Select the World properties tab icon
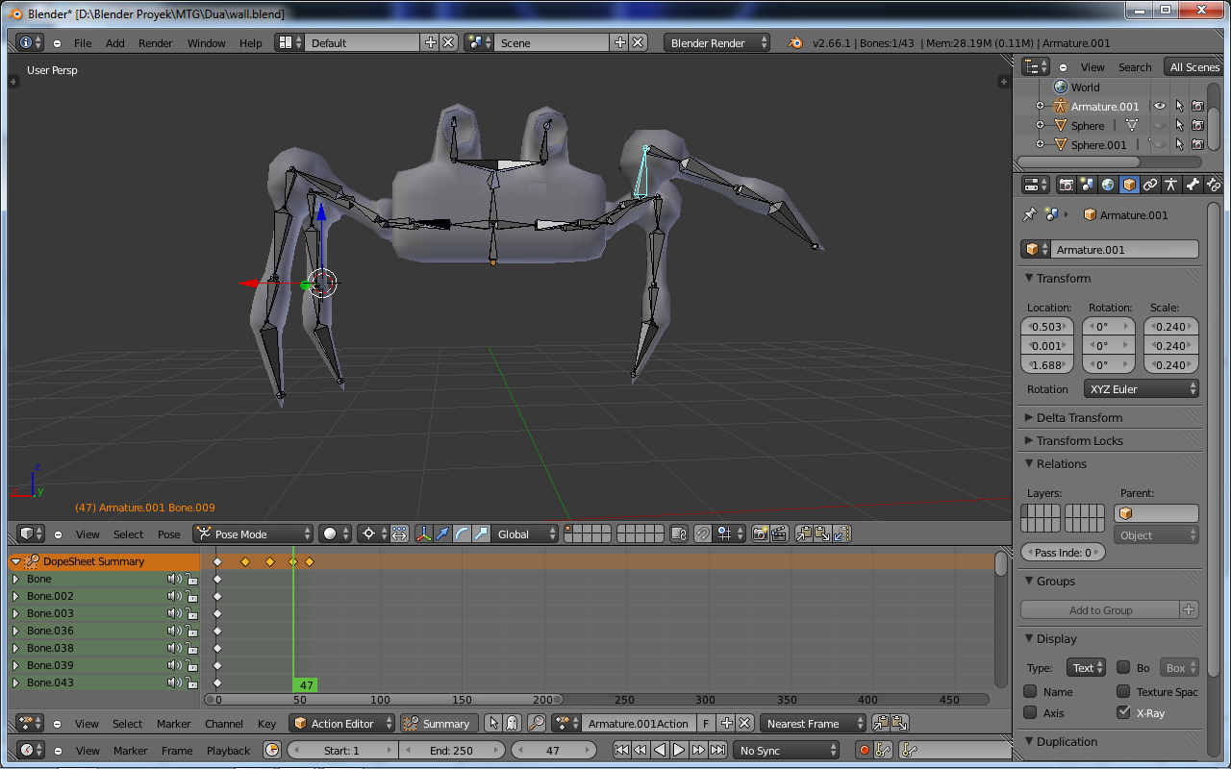The height and width of the screenshot is (769, 1231). pyautogui.click(x=1108, y=185)
